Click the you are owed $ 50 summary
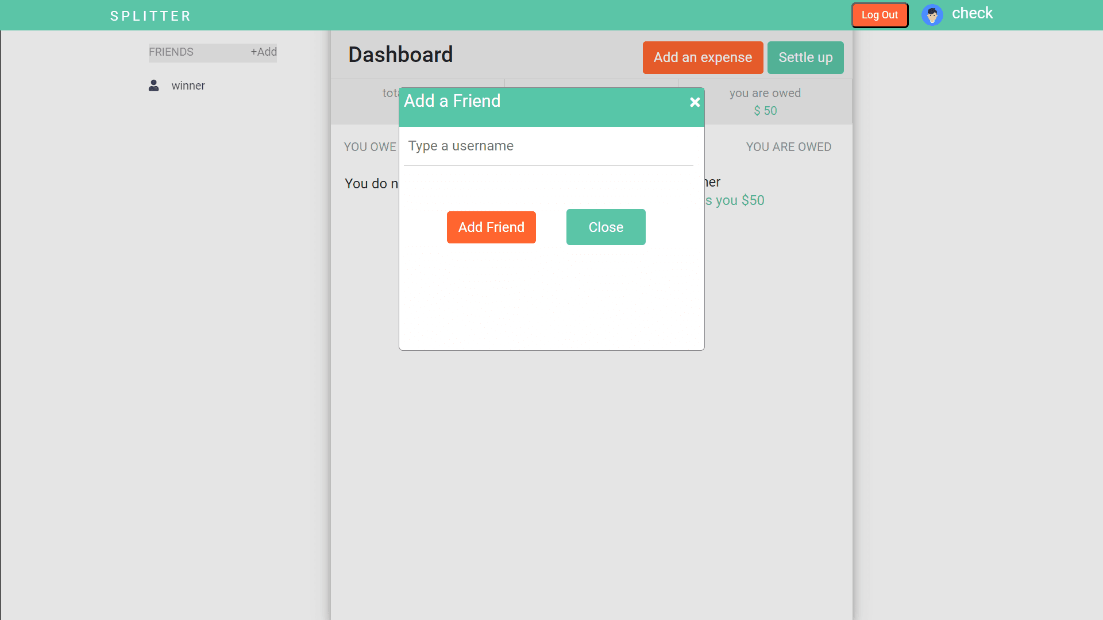The height and width of the screenshot is (620, 1103). (765, 102)
